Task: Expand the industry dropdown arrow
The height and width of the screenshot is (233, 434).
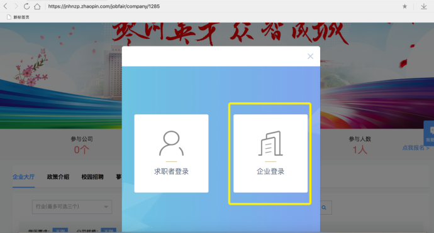Action: click(x=106, y=207)
